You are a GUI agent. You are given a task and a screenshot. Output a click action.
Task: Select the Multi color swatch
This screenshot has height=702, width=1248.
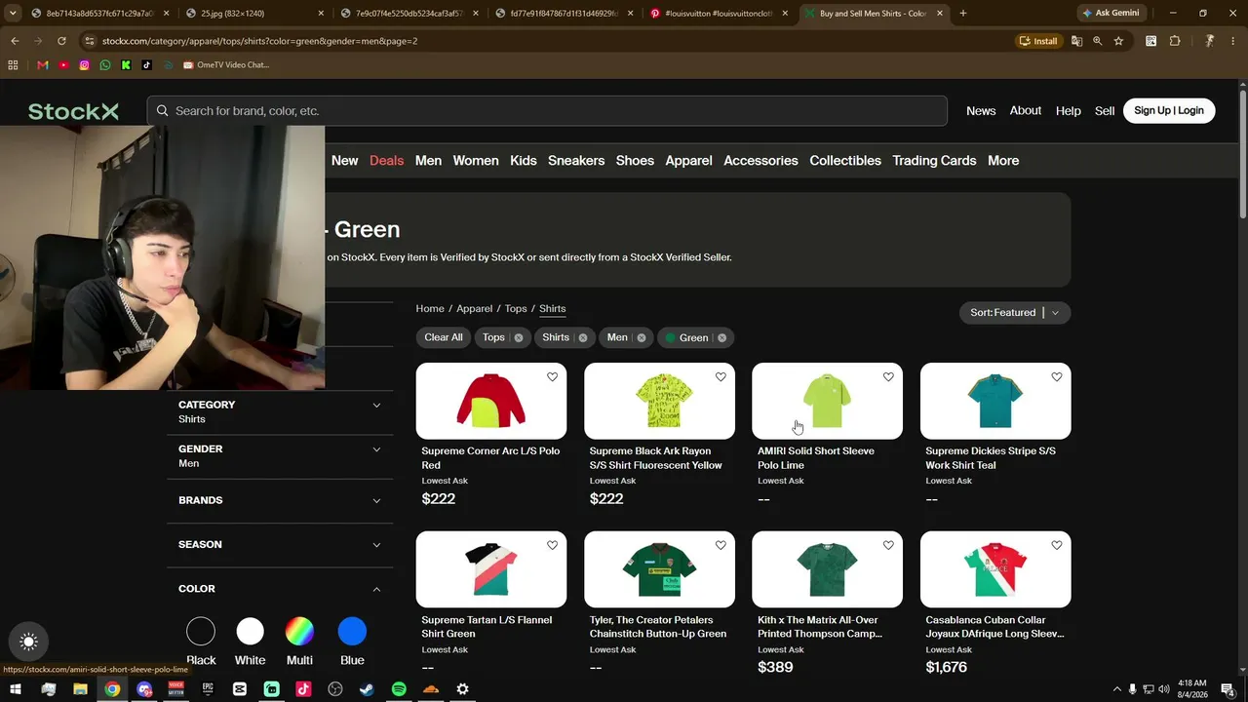point(299,632)
